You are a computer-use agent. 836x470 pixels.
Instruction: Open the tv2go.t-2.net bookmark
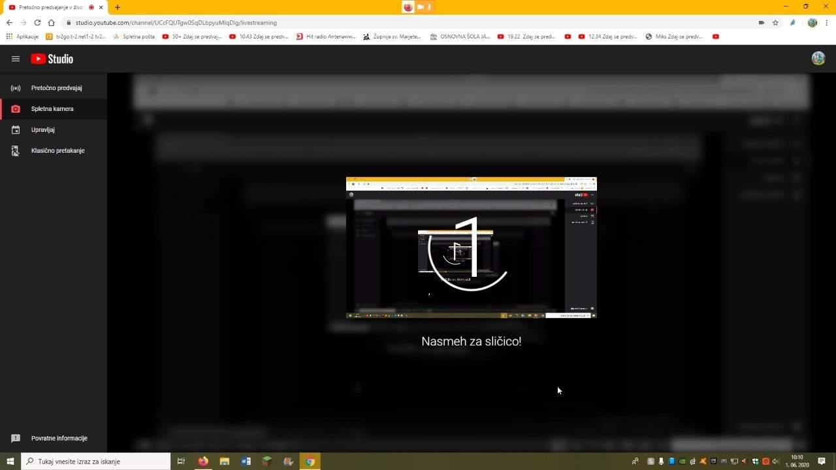click(x=76, y=37)
